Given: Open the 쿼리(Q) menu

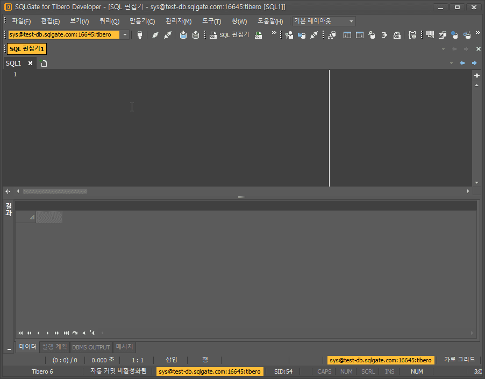Looking at the screenshot, I should [x=109, y=21].
